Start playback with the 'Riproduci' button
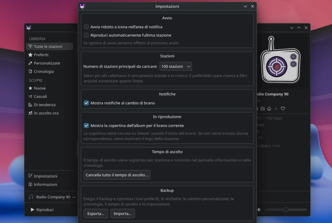This screenshot has height=223, width=332. [42, 210]
